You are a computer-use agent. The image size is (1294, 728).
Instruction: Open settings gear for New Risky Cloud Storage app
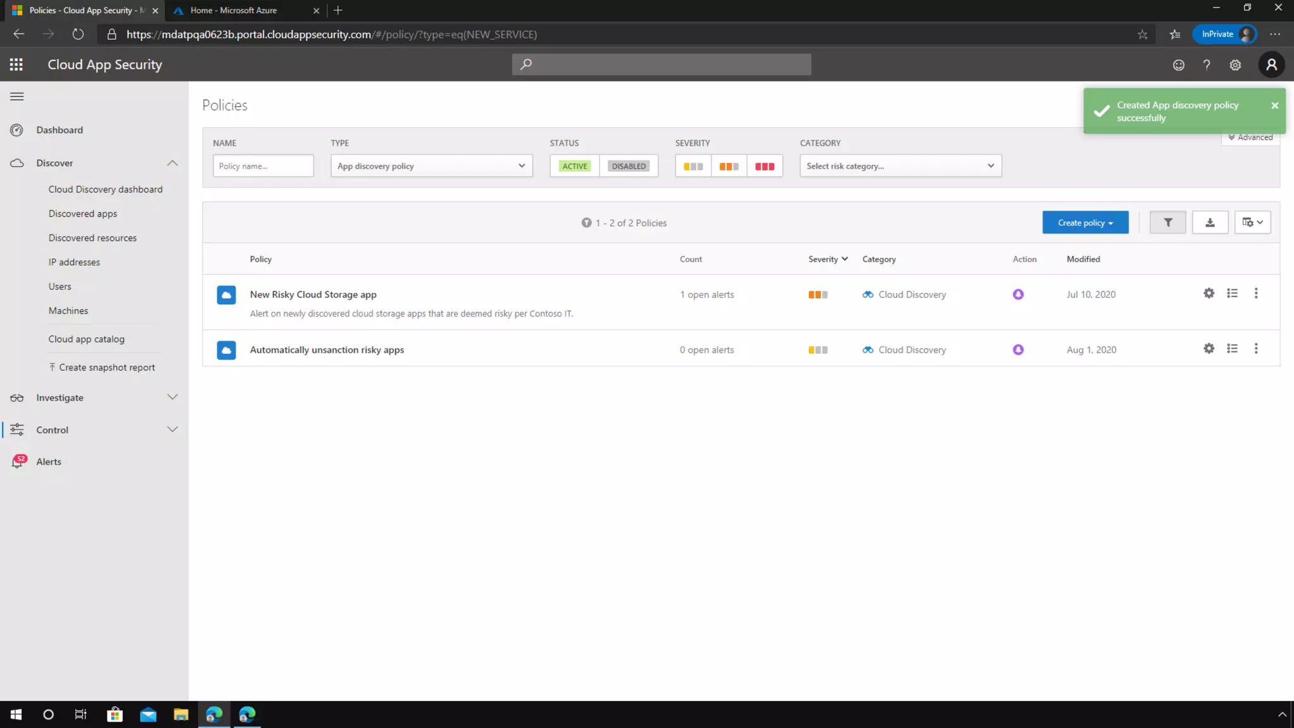(1208, 293)
